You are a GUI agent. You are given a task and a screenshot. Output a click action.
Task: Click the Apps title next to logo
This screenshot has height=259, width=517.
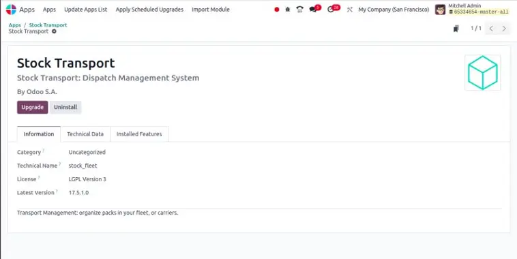coord(27,10)
